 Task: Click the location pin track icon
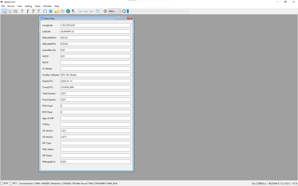pos(73,11)
